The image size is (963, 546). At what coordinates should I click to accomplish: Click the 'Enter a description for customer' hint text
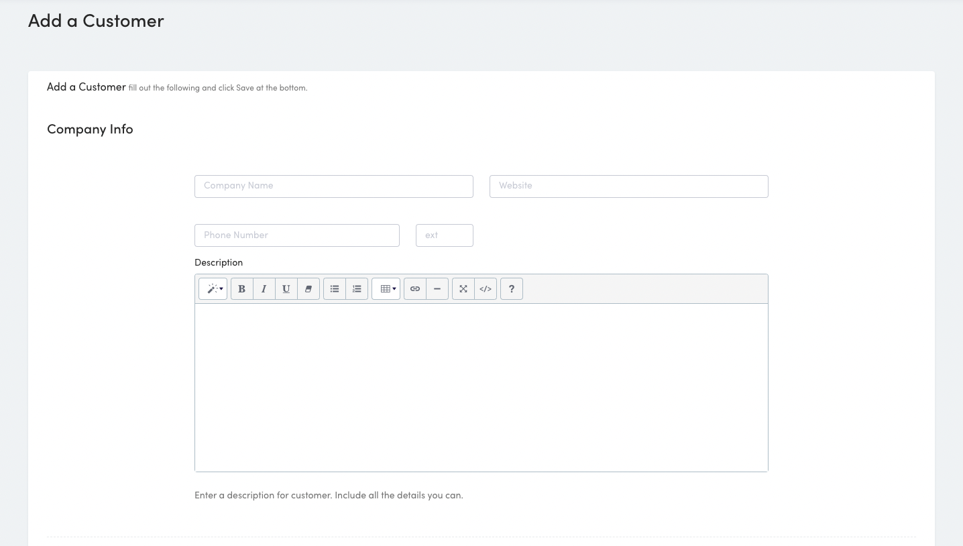point(329,496)
